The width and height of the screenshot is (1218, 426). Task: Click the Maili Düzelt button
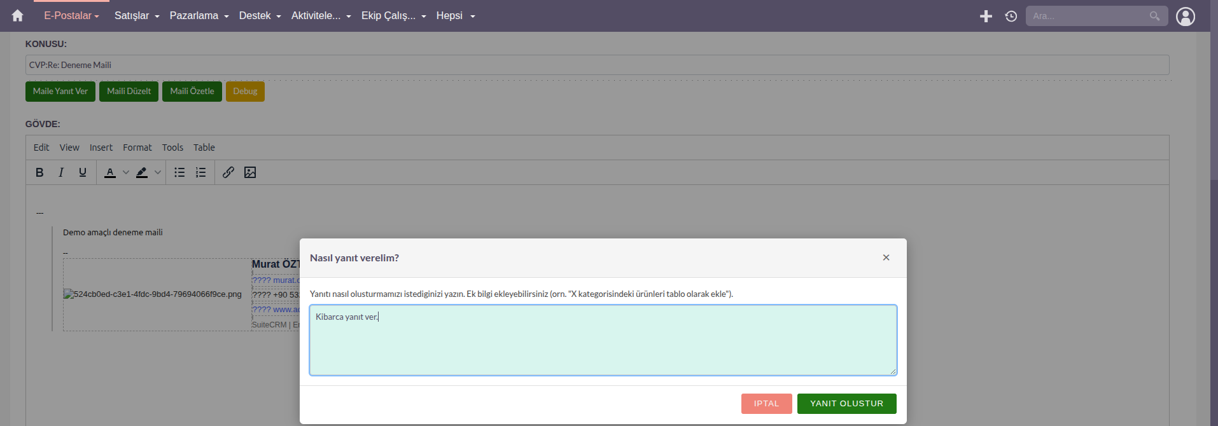click(129, 92)
